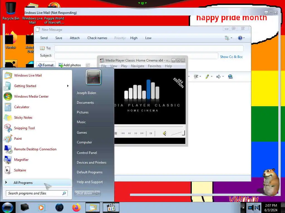Open Games from Start menu

click(82, 133)
